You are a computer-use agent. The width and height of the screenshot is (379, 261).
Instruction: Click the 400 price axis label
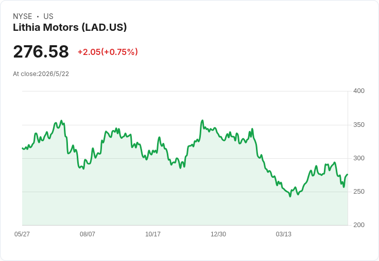click(359, 91)
